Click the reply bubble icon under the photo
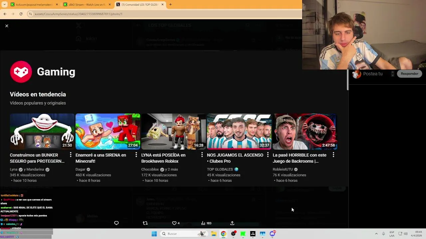The height and width of the screenshot is (239, 426). 116,223
